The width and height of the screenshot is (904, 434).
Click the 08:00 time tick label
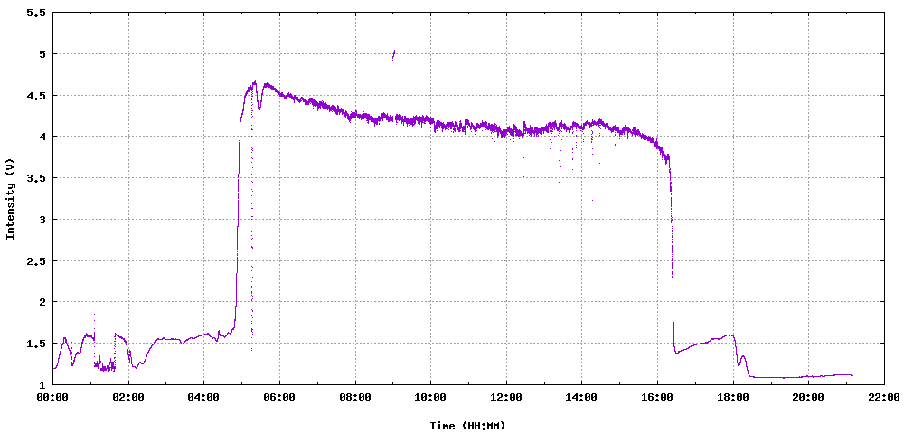[355, 397]
